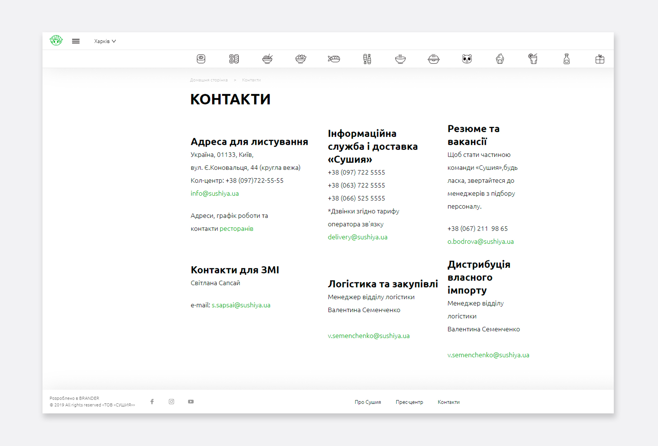Open the ресторанів link
This screenshot has height=446, width=658.
(x=236, y=229)
